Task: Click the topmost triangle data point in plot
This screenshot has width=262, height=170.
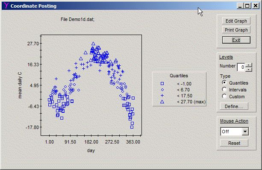Action: [x=93, y=44]
